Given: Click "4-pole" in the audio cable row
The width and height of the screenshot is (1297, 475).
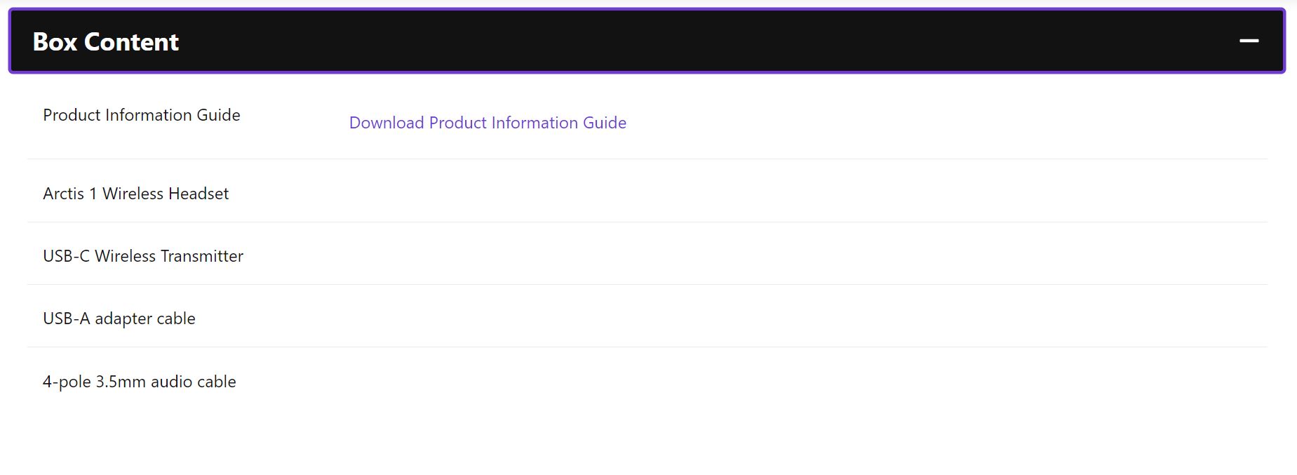Looking at the screenshot, I should pyautogui.click(x=67, y=382).
